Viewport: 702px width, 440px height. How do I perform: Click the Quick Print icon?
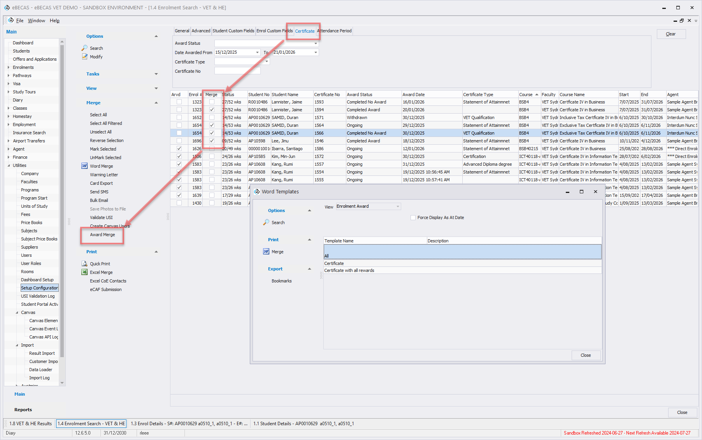coord(84,264)
